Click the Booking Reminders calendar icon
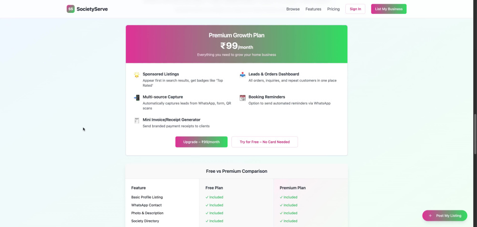The width and height of the screenshot is (477, 227). pyautogui.click(x=242, y=98)
